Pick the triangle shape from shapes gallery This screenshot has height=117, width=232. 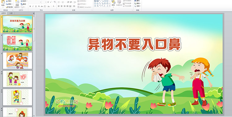pos(98,3)
